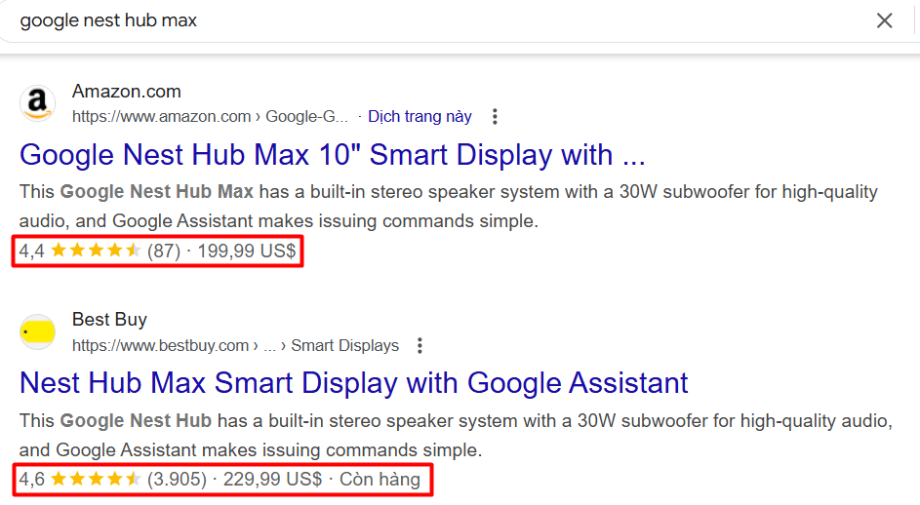Open the three-dot menu for the Best Buy result
This screenshot has height=505, width=920.
(420, 345)
